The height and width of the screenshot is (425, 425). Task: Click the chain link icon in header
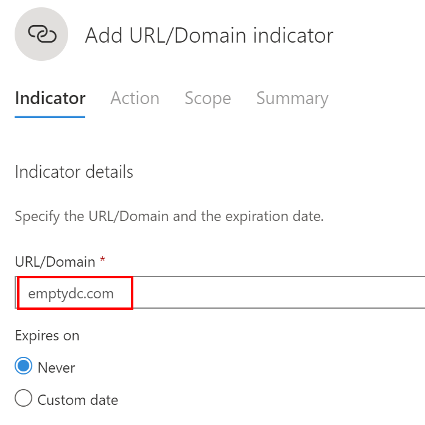pyautogui.click(x=42, y=35)
